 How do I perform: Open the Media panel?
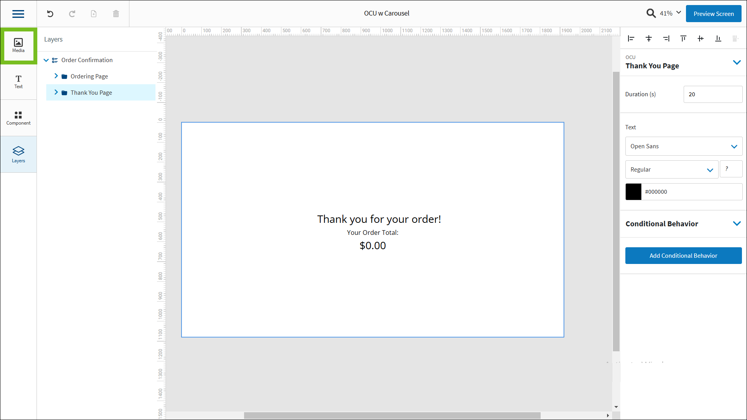[18, 45]
